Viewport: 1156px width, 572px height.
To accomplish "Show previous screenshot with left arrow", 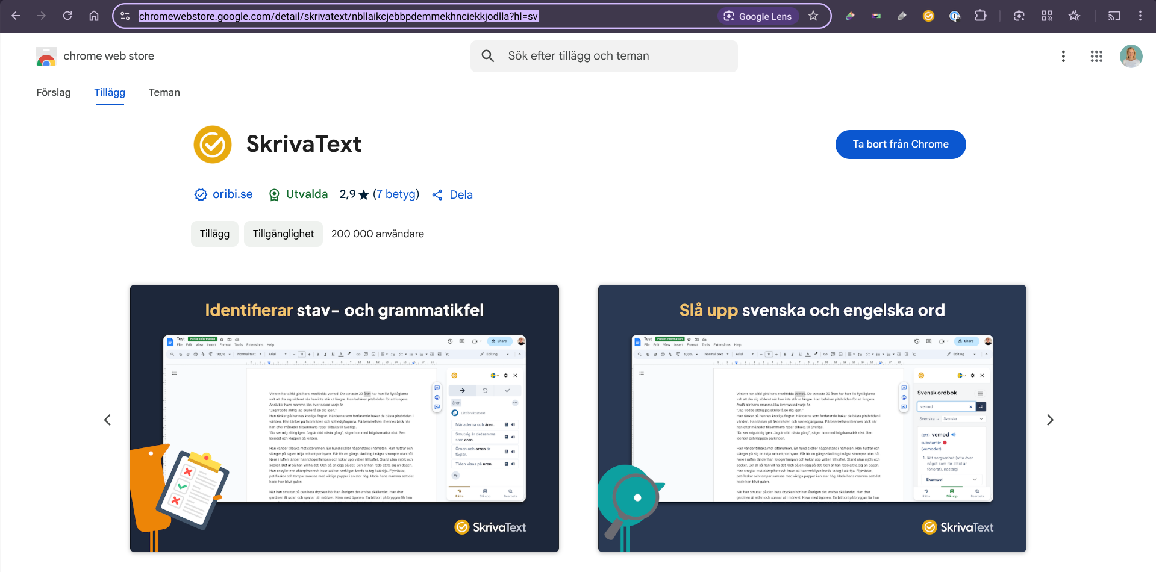I will pos(107,420).
